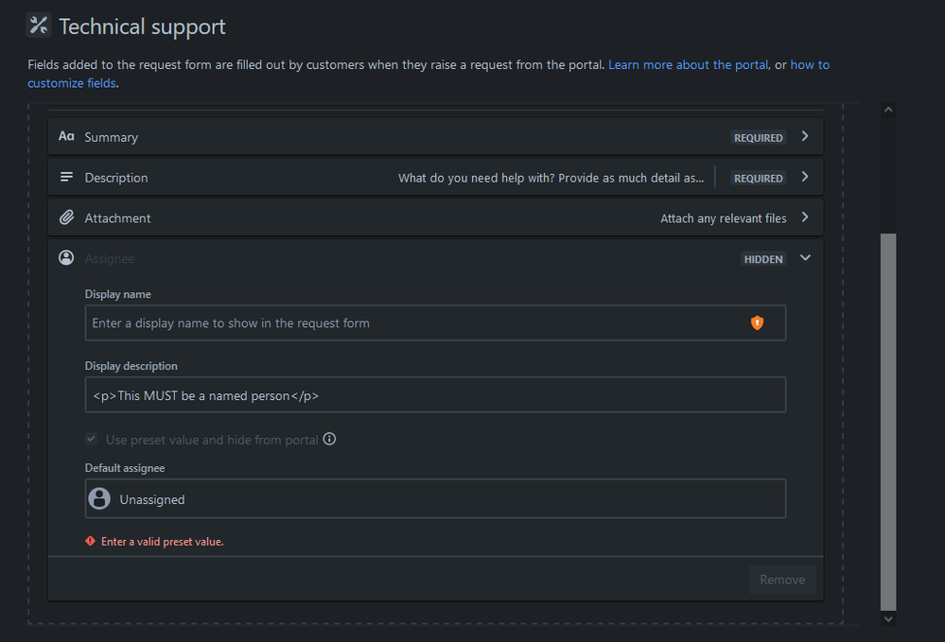Toggle Use preset value and hide checkbox
Image resolution: width=945 pixels, height=642 pixels.
[91, 440]
